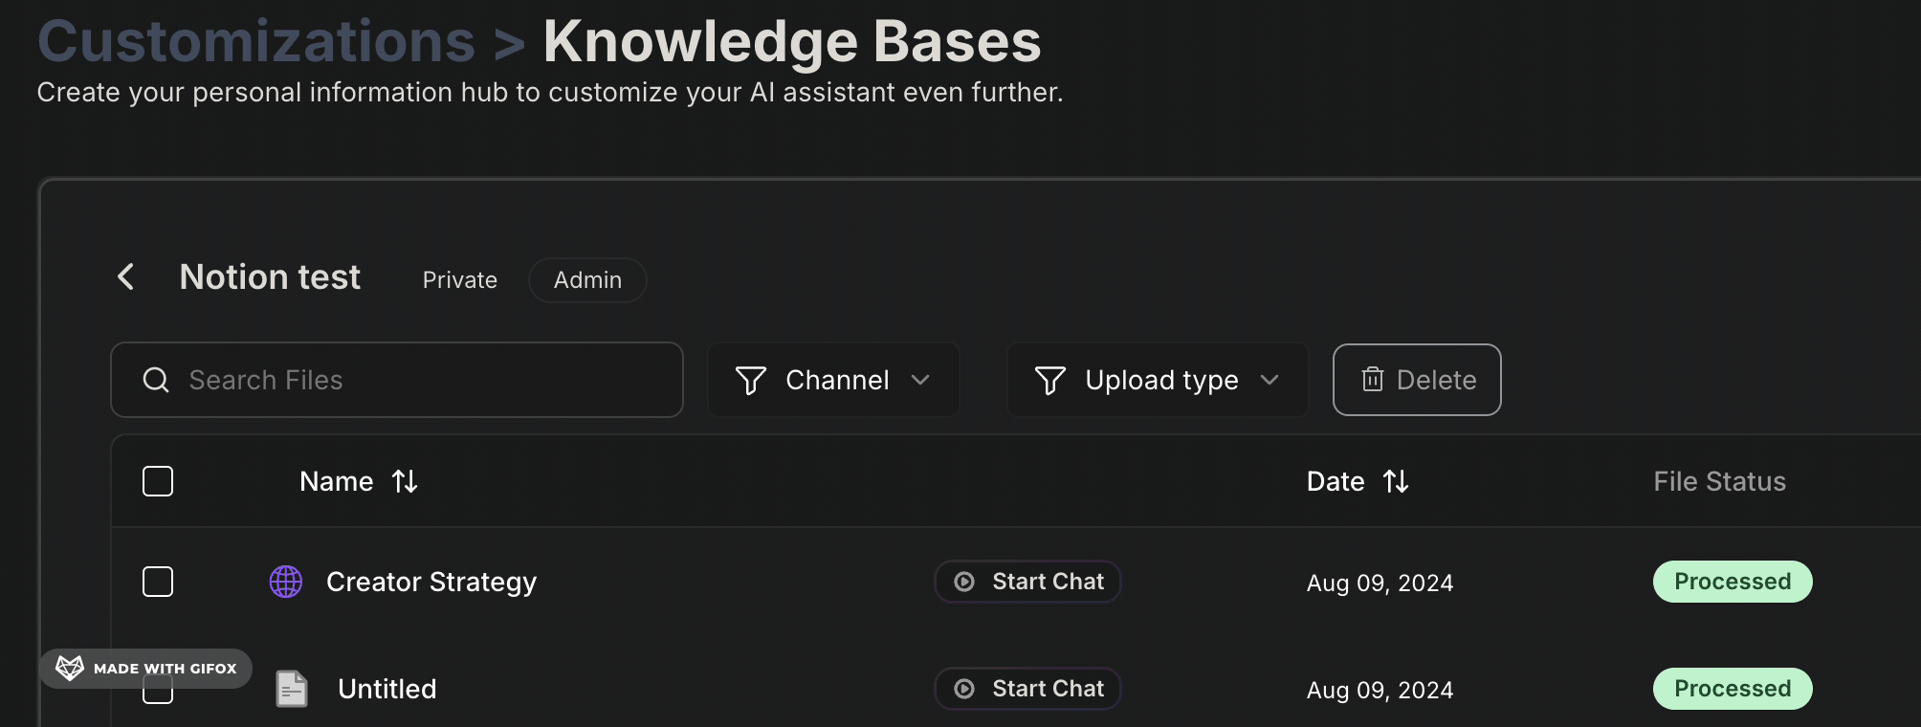Open the Upload type filter dropdown
Screen dimensions: 1921x727
tap(1158, 380)
